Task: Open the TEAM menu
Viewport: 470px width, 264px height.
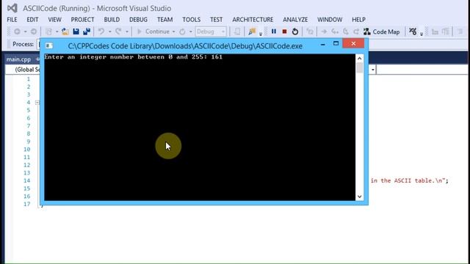Action: pos(164,20)
